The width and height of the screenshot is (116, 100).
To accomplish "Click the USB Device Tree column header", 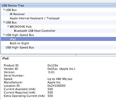I will coord(58,5).
